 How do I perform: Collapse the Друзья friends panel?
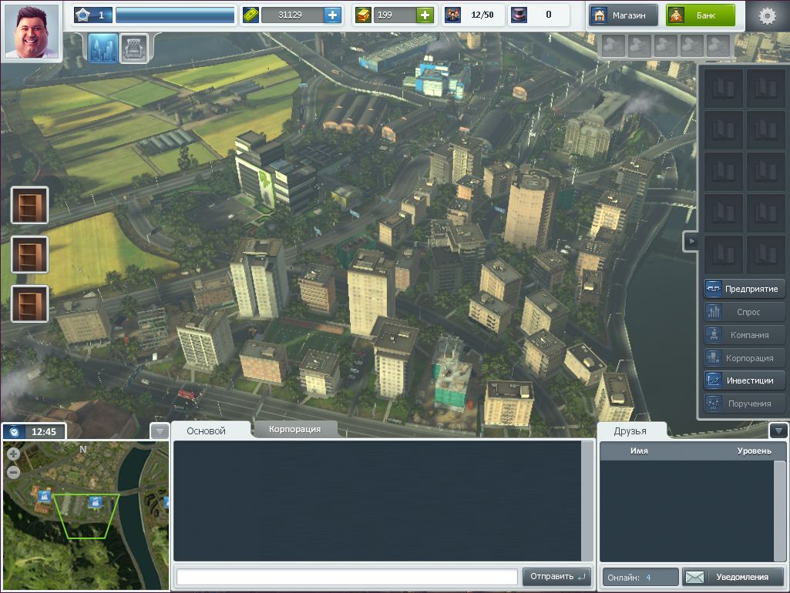click(x=778, y=431)
